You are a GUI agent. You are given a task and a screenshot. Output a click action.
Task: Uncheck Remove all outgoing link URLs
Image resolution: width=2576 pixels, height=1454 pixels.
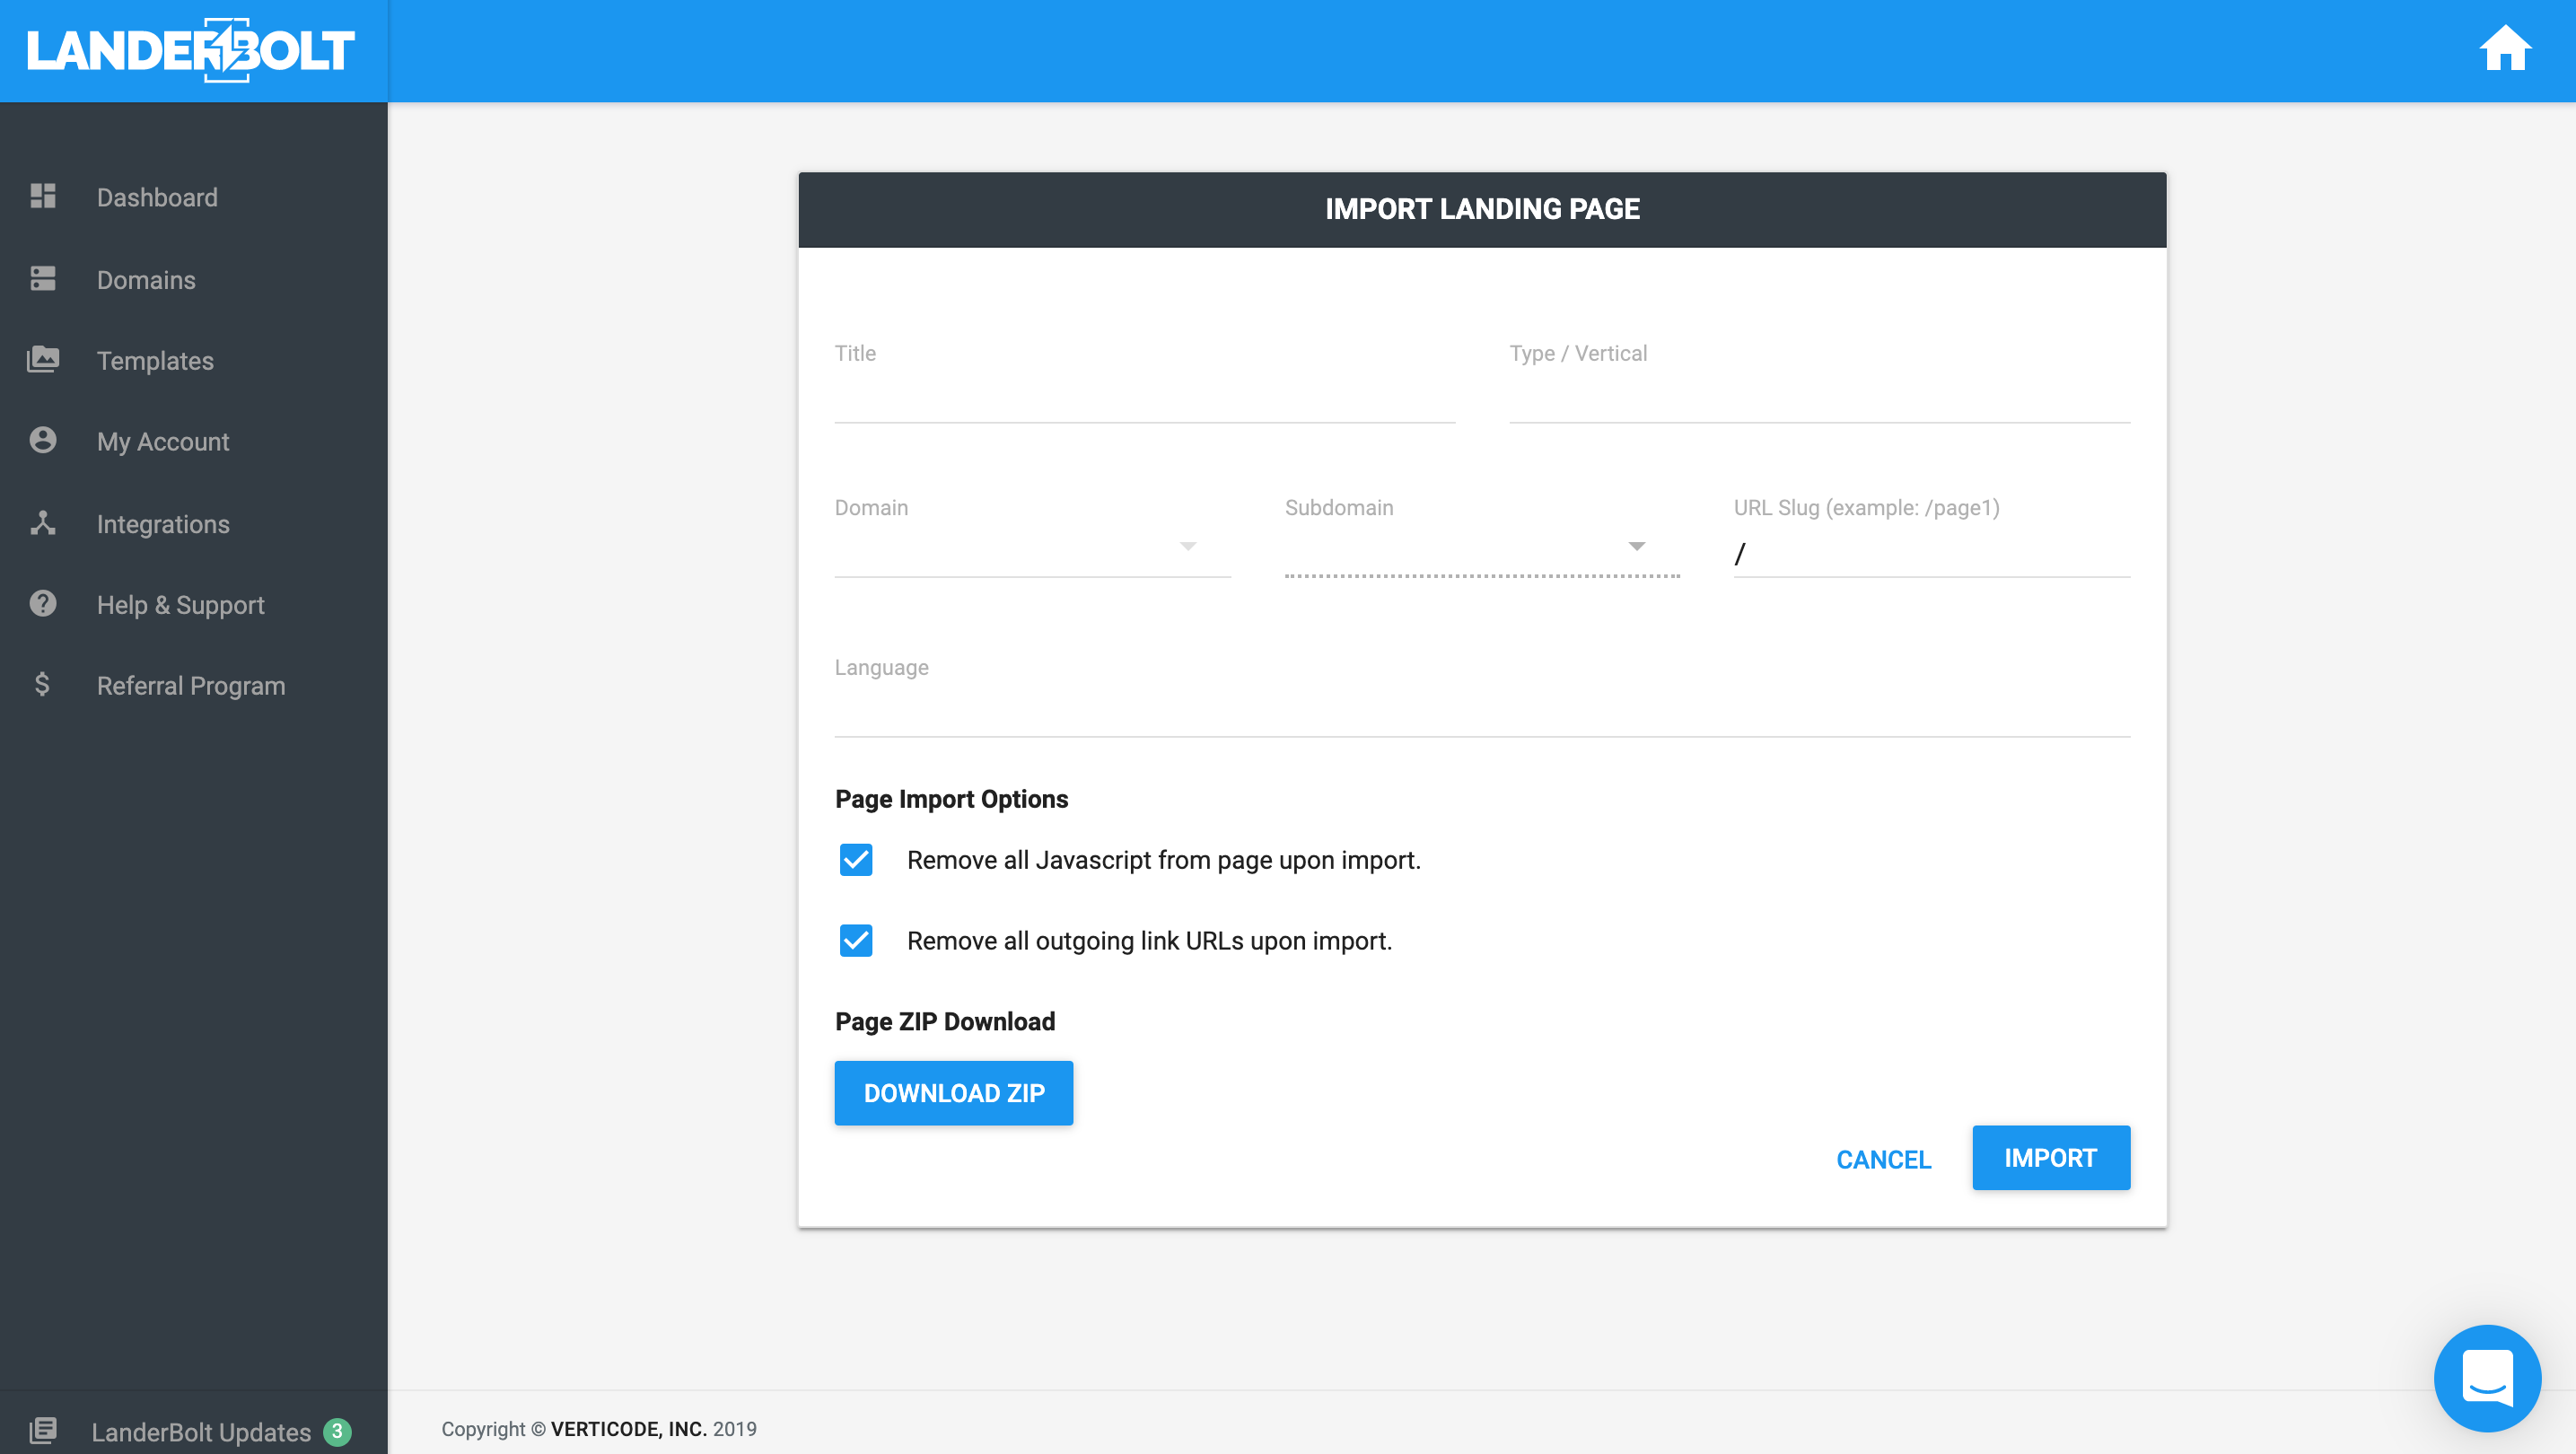[856, 941]
